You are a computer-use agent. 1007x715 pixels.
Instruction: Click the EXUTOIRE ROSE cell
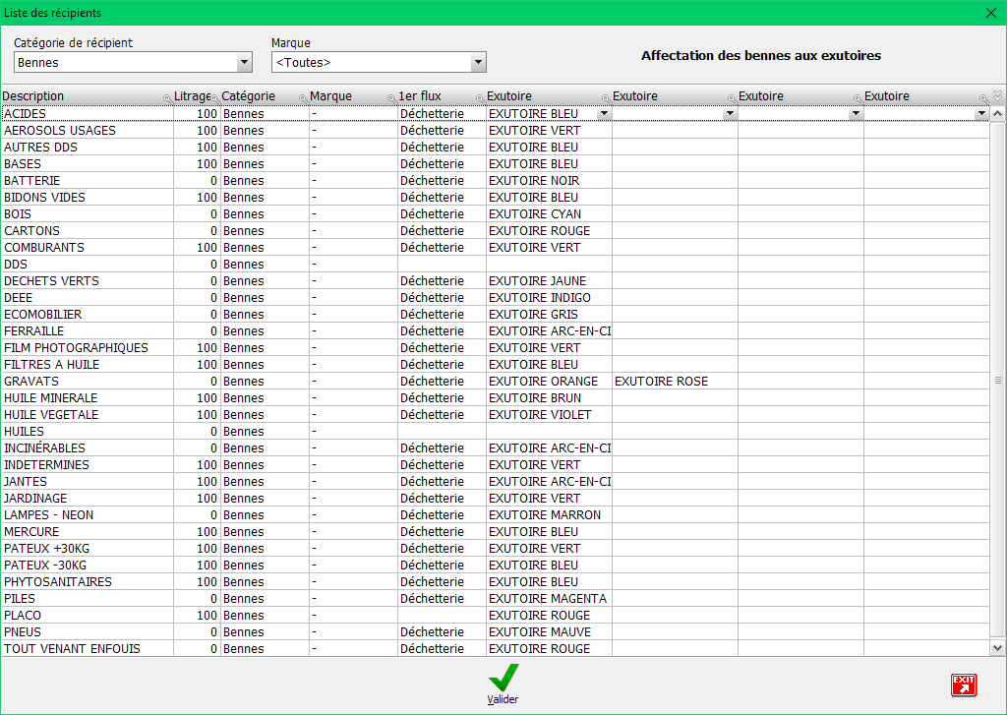[x=661, y=382]
